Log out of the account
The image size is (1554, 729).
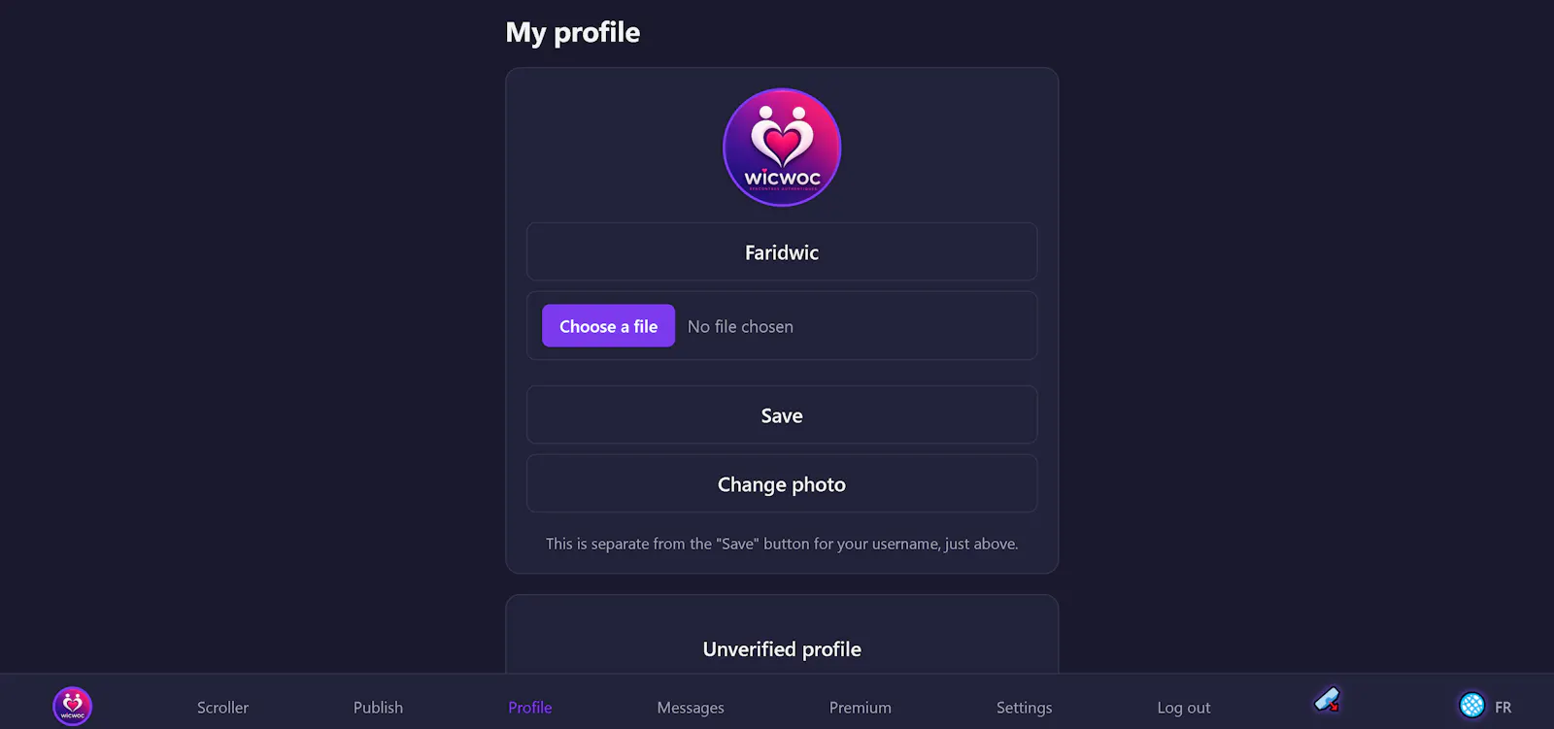tap(1183, 708)
